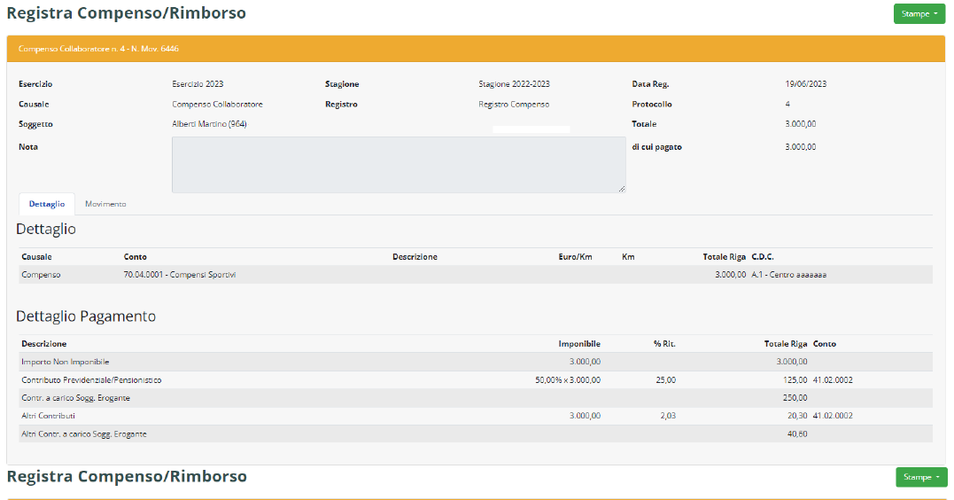Click the Imponibile column header
Image resolution: width=954 pixels, height=500 pixels.
click(579, 344)
